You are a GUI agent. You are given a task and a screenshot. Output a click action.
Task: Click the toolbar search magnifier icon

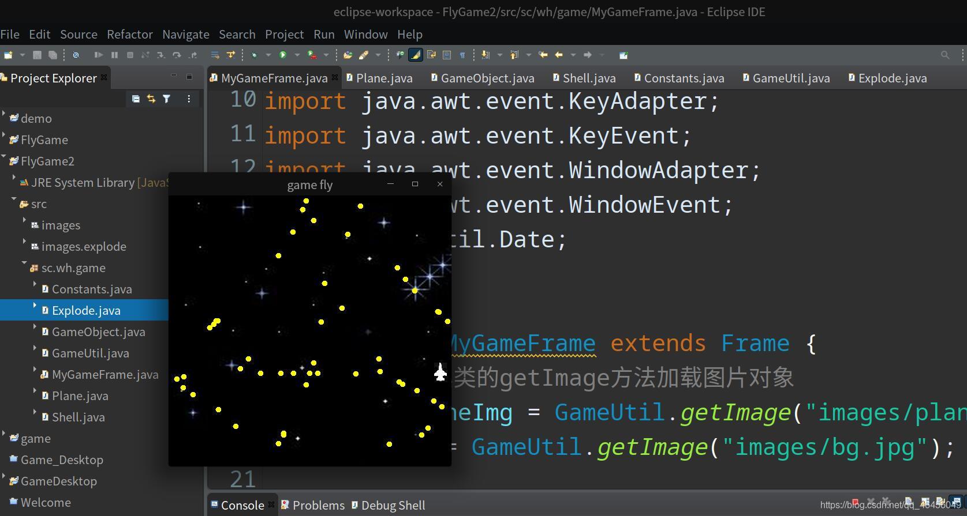(x=945, y=55)
